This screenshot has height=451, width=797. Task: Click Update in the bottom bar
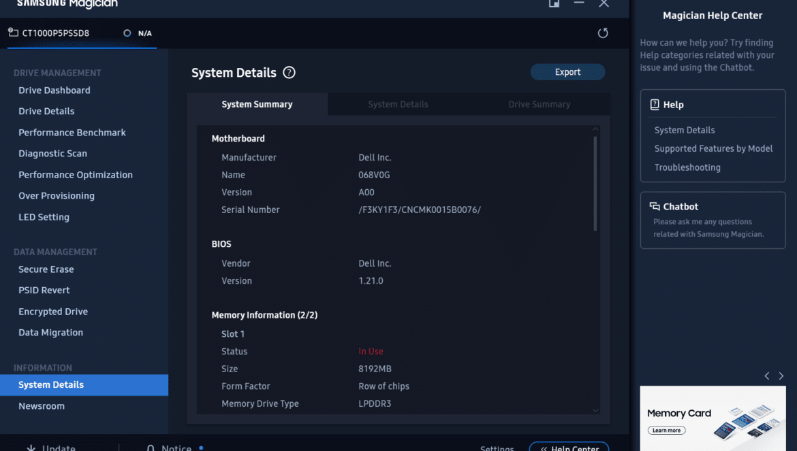pyautogui.click(x=59, y=448)
